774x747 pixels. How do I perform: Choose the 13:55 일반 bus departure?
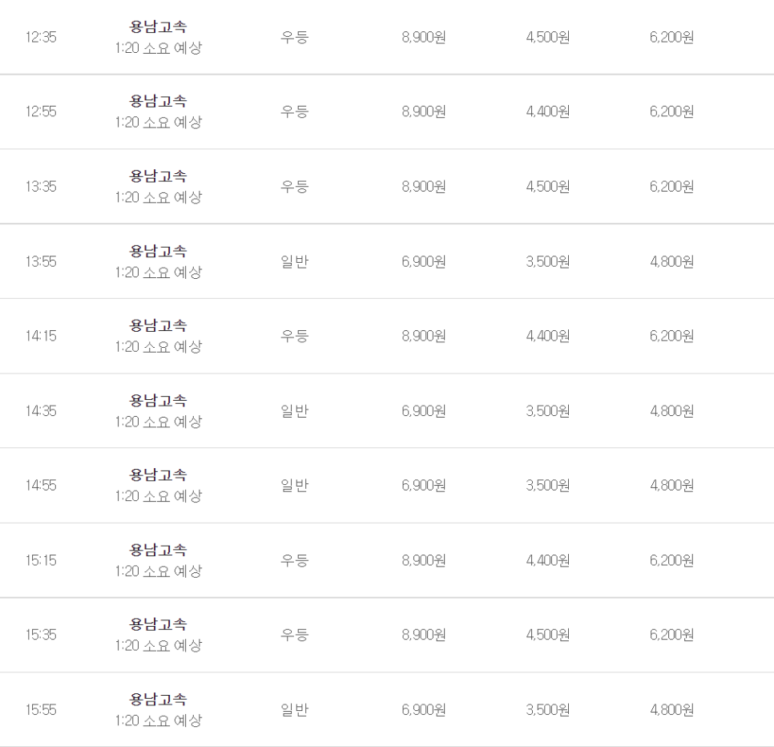[387, 261]
